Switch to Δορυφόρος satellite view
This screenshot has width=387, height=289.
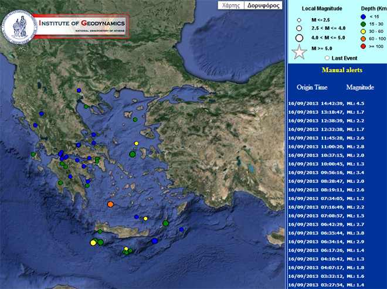click(262, 6)
